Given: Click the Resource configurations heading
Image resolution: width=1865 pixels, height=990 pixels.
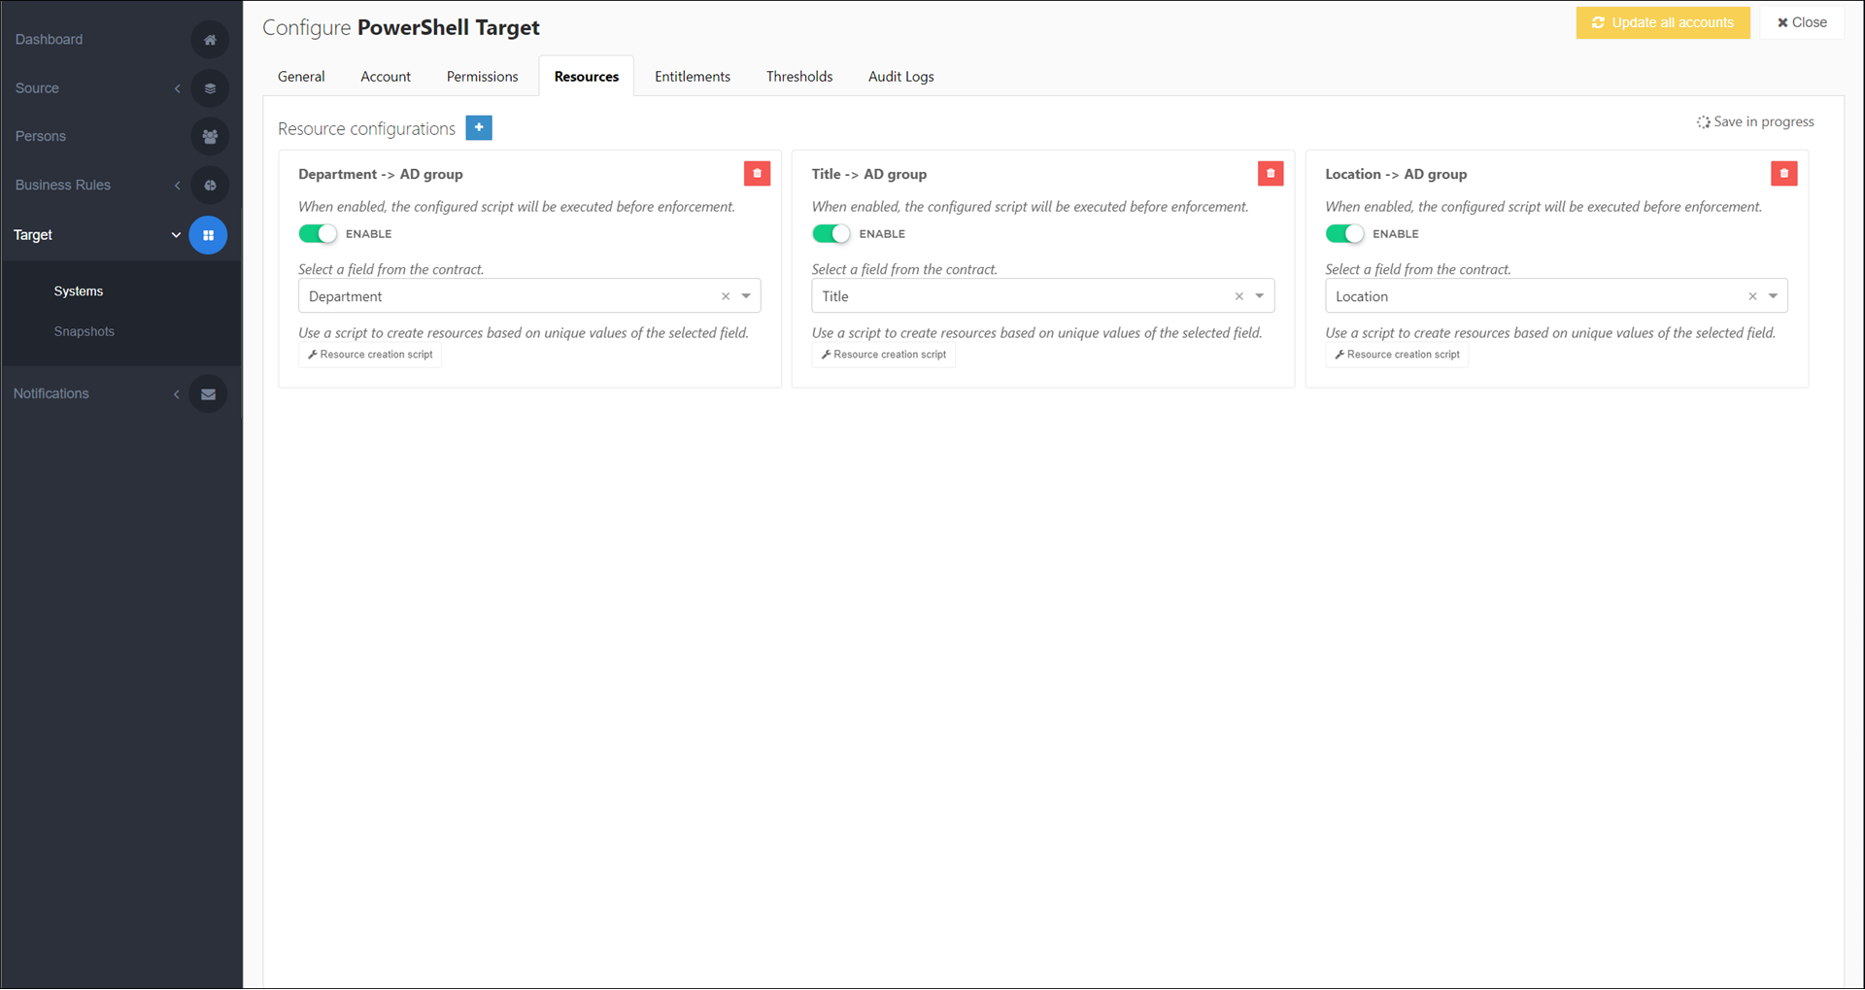Looking at the screenshot, I should [366, 128].
